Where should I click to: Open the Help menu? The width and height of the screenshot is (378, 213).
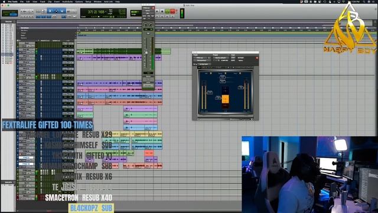(118, 1)
